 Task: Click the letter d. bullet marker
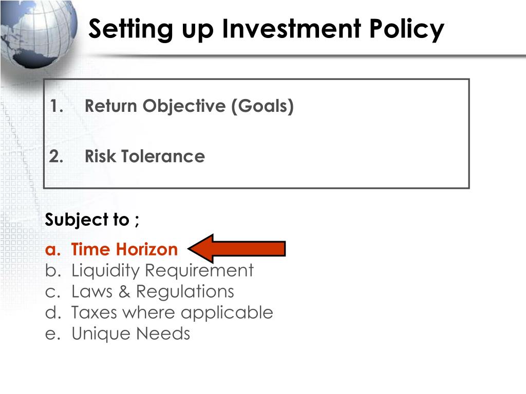point(53,312)
